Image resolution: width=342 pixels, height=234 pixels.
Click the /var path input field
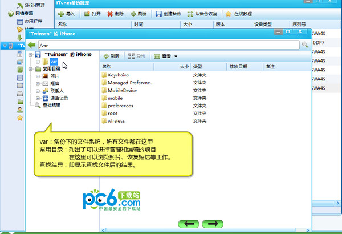point(169,45)
